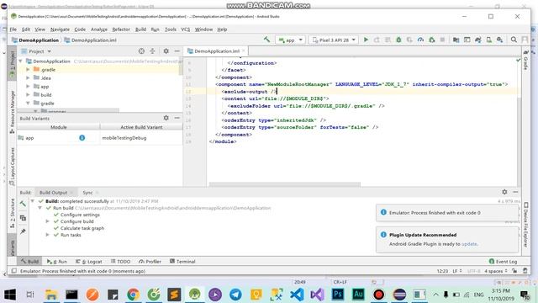The height and width of the screenshot is (303, 538).
Task: Click Attach debugger to Android process icon
Action: coord(432,40)
